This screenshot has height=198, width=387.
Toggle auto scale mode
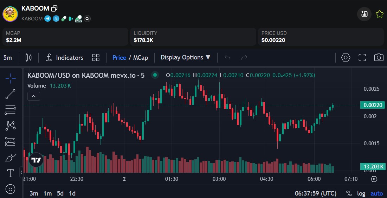point(376,193)
